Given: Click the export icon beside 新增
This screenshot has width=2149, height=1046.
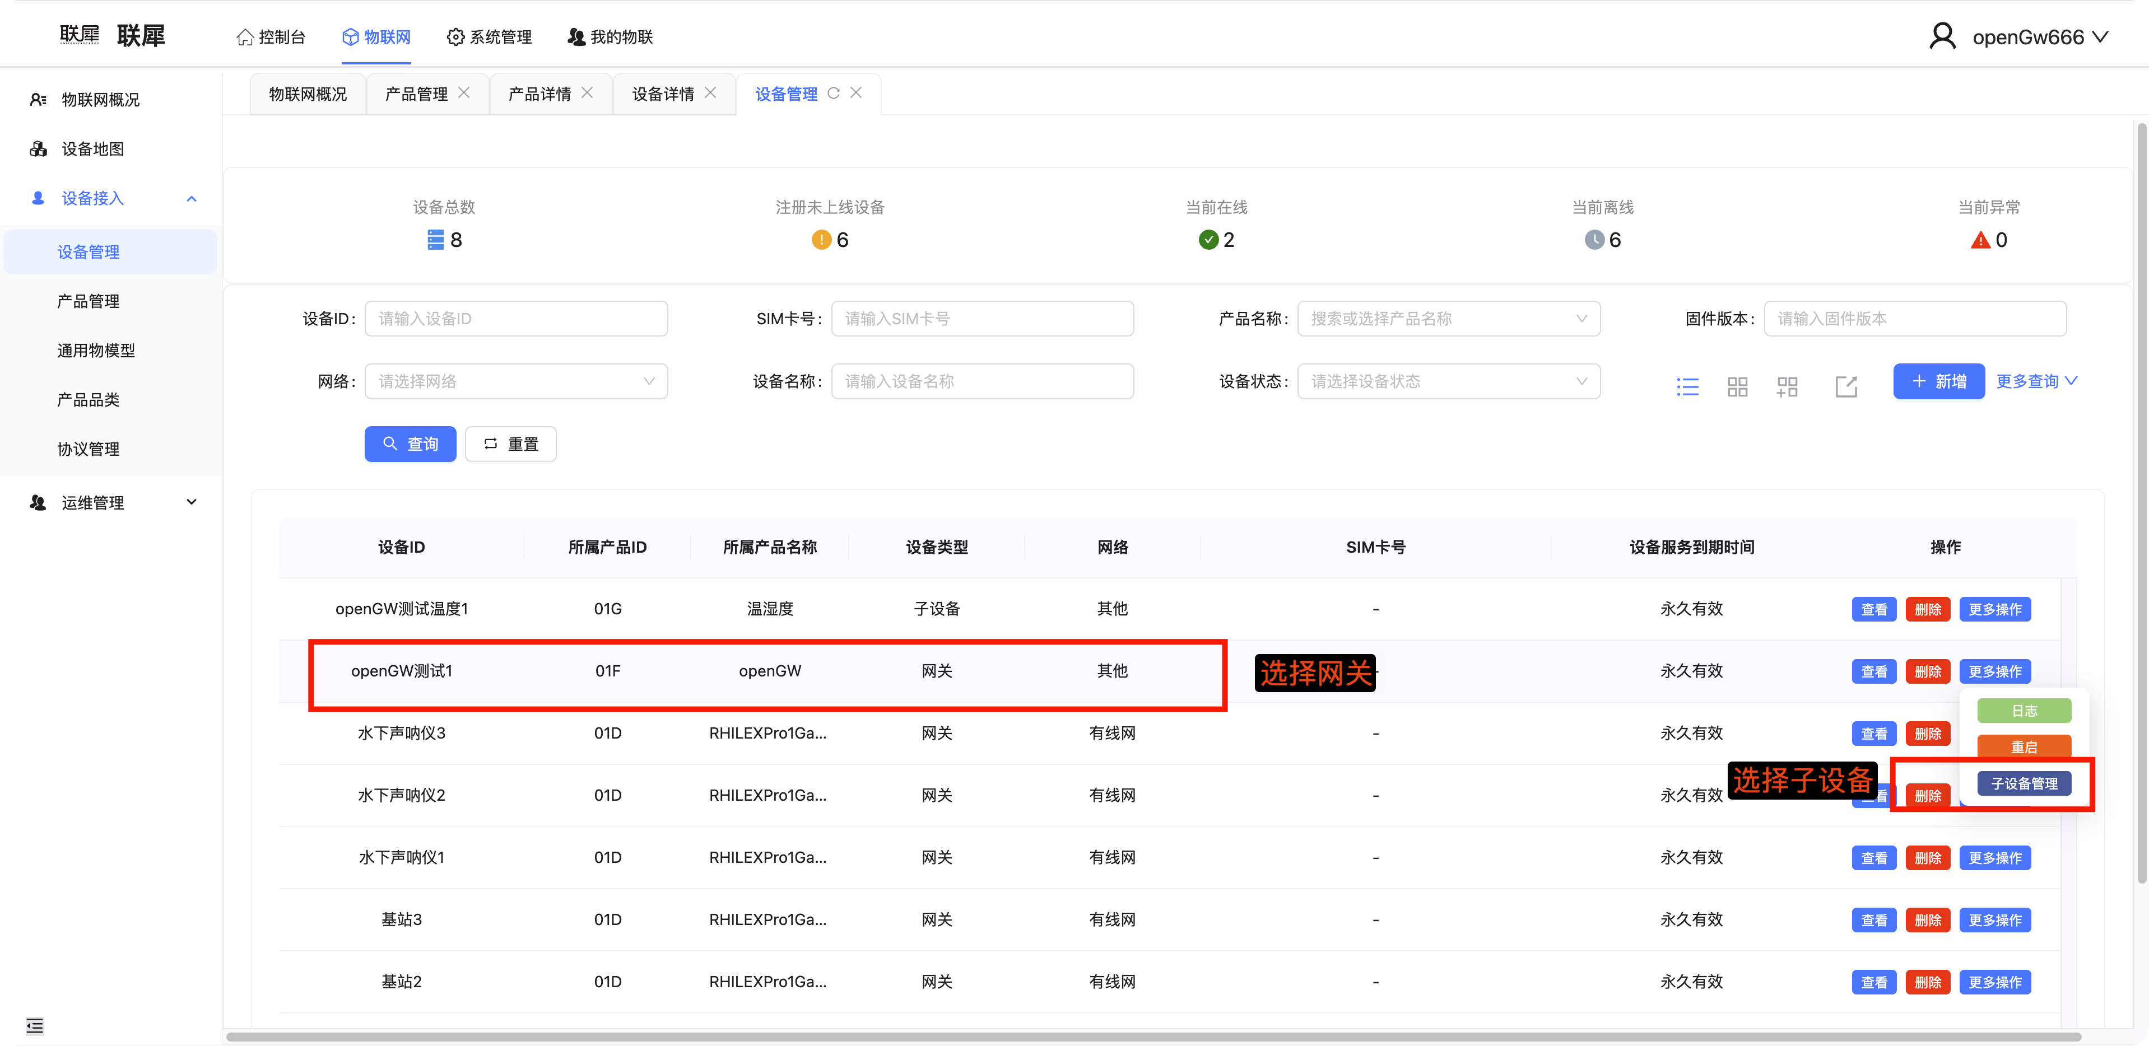Looking at the screenshot, I should click(x=1846, y=386).
